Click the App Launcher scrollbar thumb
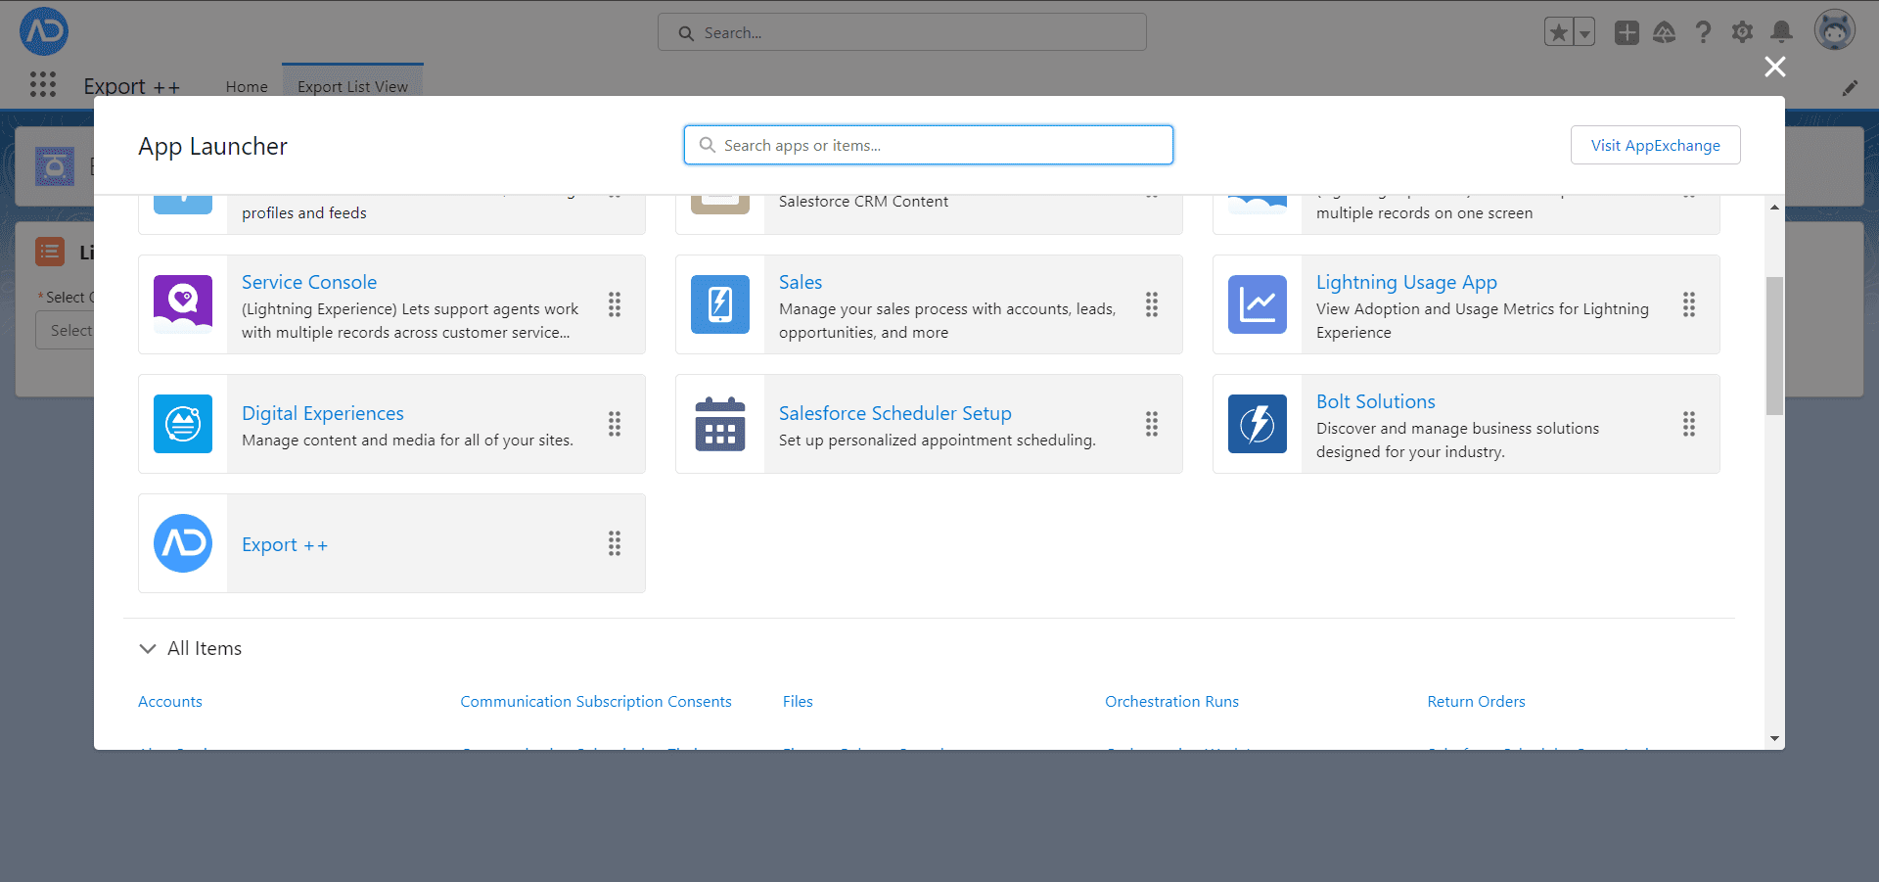The image size is (1879, 882). [1774, 346]
